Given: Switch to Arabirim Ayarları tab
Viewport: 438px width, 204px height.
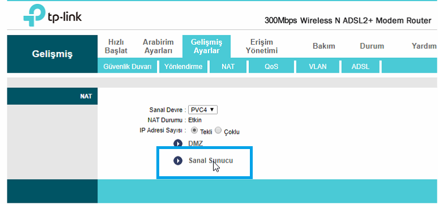Looking at the screenshot, I should click(x=158, y=46).
